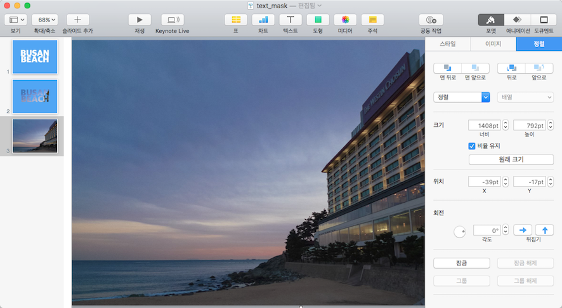The image size is (562, 308).
Task: Bring object forward (앞으로)
Action: [x=539, y=68]
